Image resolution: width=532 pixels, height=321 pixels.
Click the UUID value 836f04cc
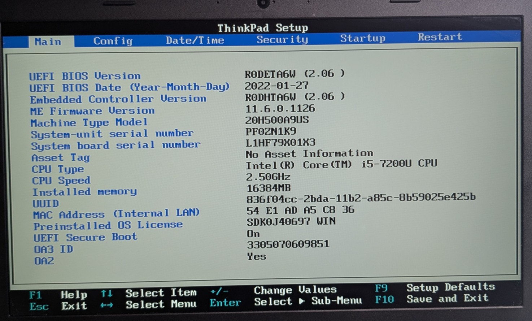click(361, 198)
